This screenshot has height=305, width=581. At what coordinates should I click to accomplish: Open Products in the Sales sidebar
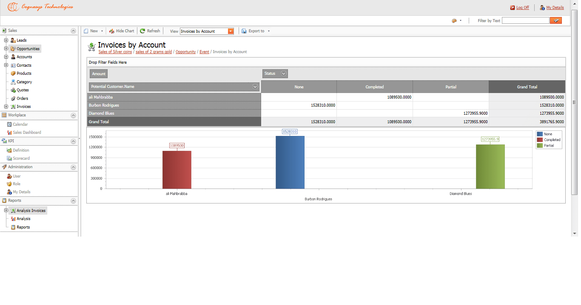pyautogui.click(x=24, y=73)
